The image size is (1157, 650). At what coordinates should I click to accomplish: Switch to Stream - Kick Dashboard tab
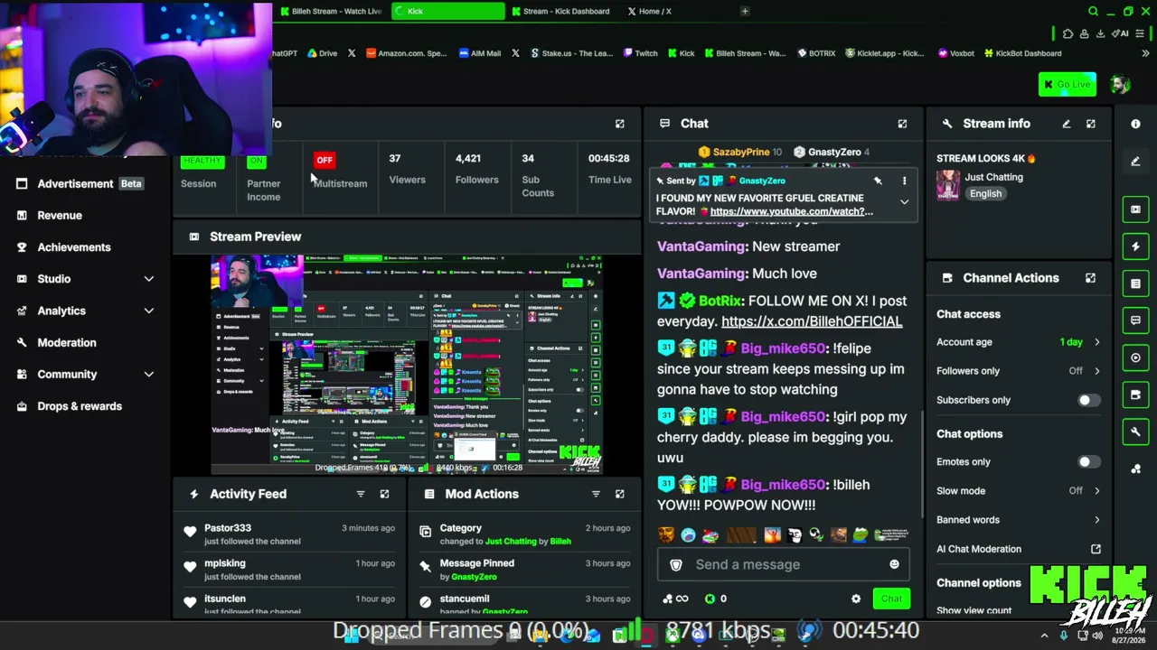(x=560, y=12)
